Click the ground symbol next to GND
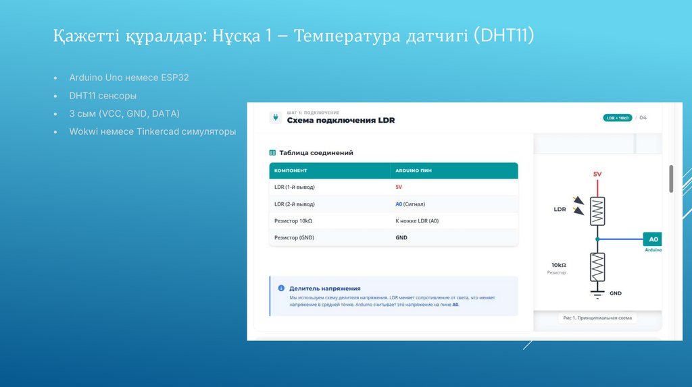This screenshot has width=692, height=387. 597,295
